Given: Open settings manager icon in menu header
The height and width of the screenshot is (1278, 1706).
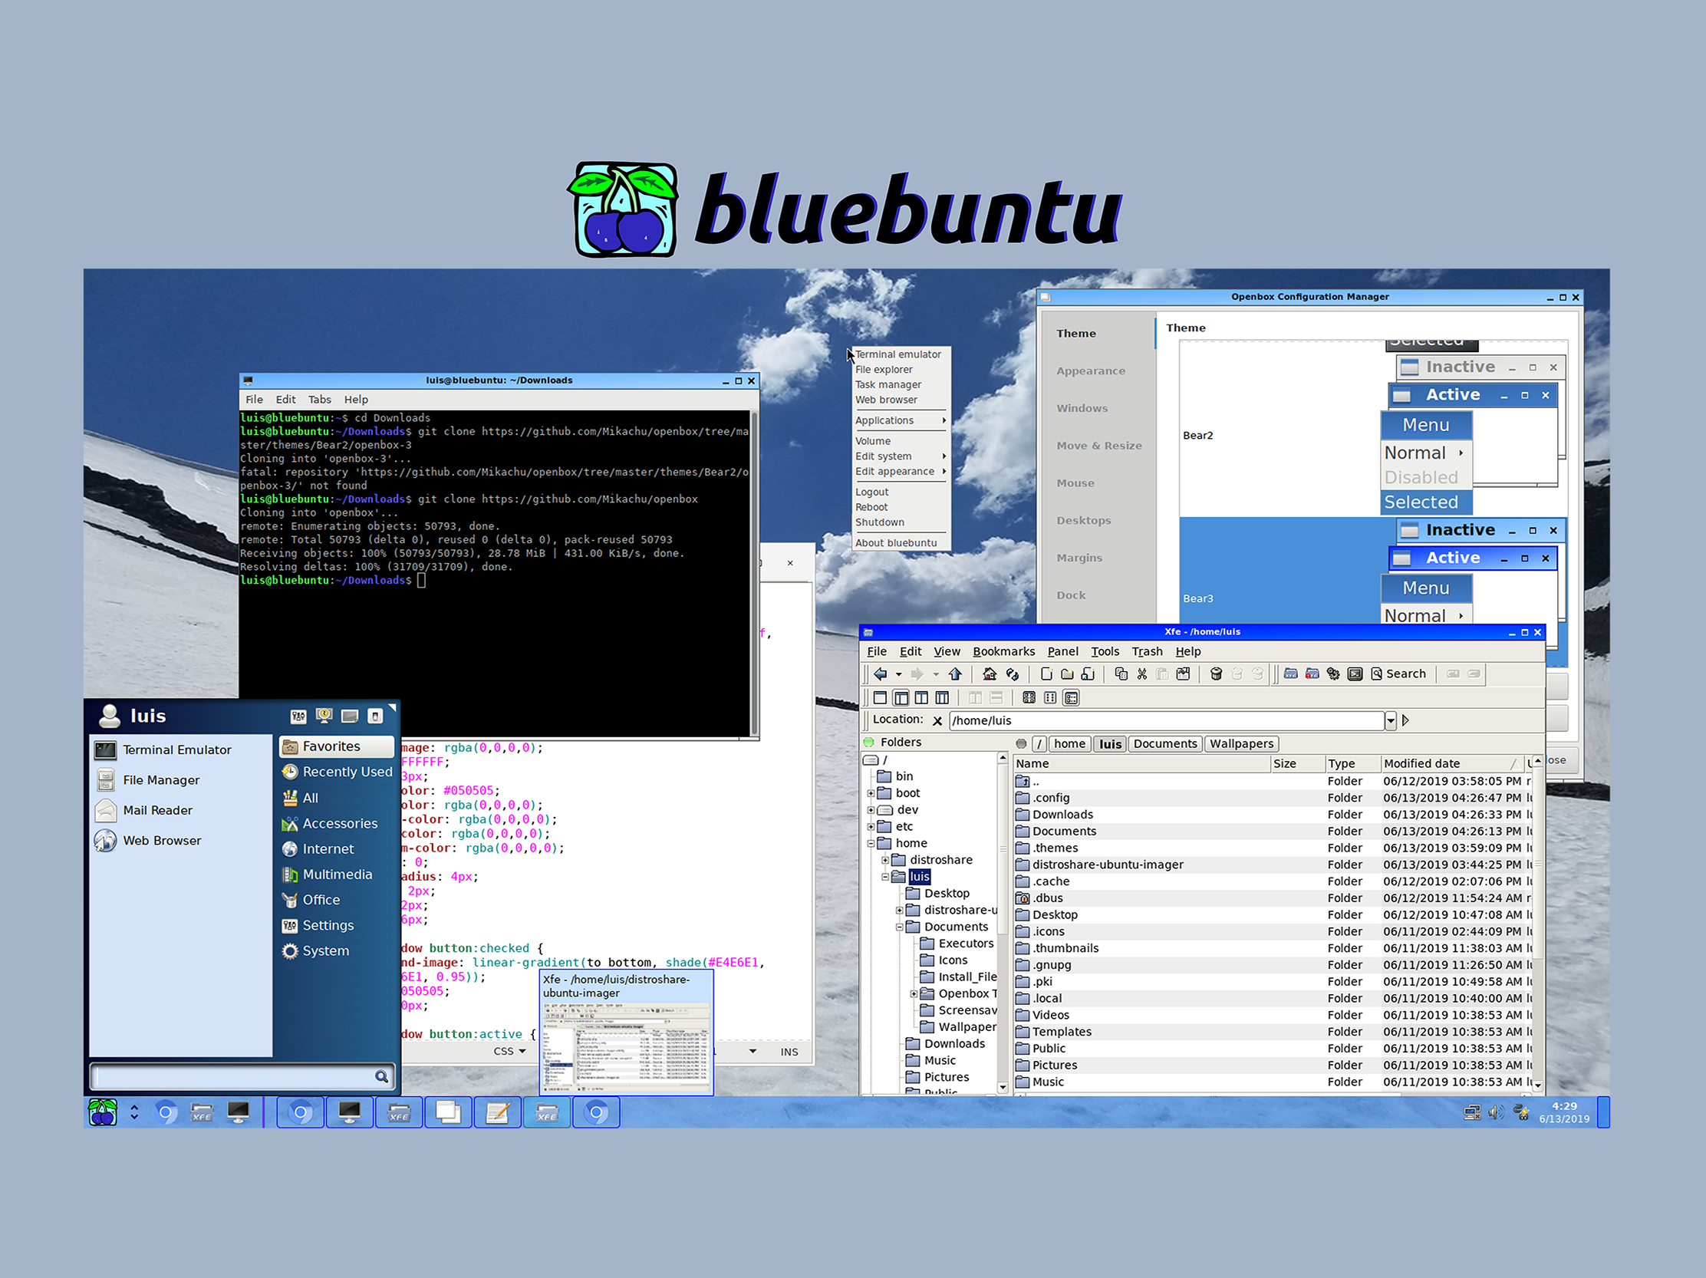Looking at the screenshot, I should 298,716.
